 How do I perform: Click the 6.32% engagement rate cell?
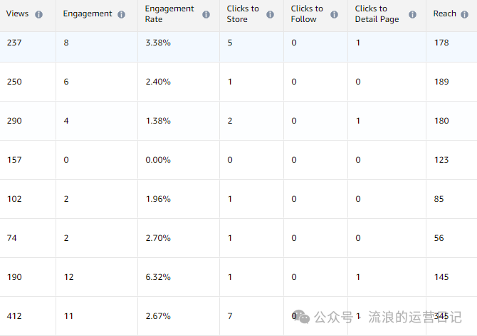[x=157, y=277]
